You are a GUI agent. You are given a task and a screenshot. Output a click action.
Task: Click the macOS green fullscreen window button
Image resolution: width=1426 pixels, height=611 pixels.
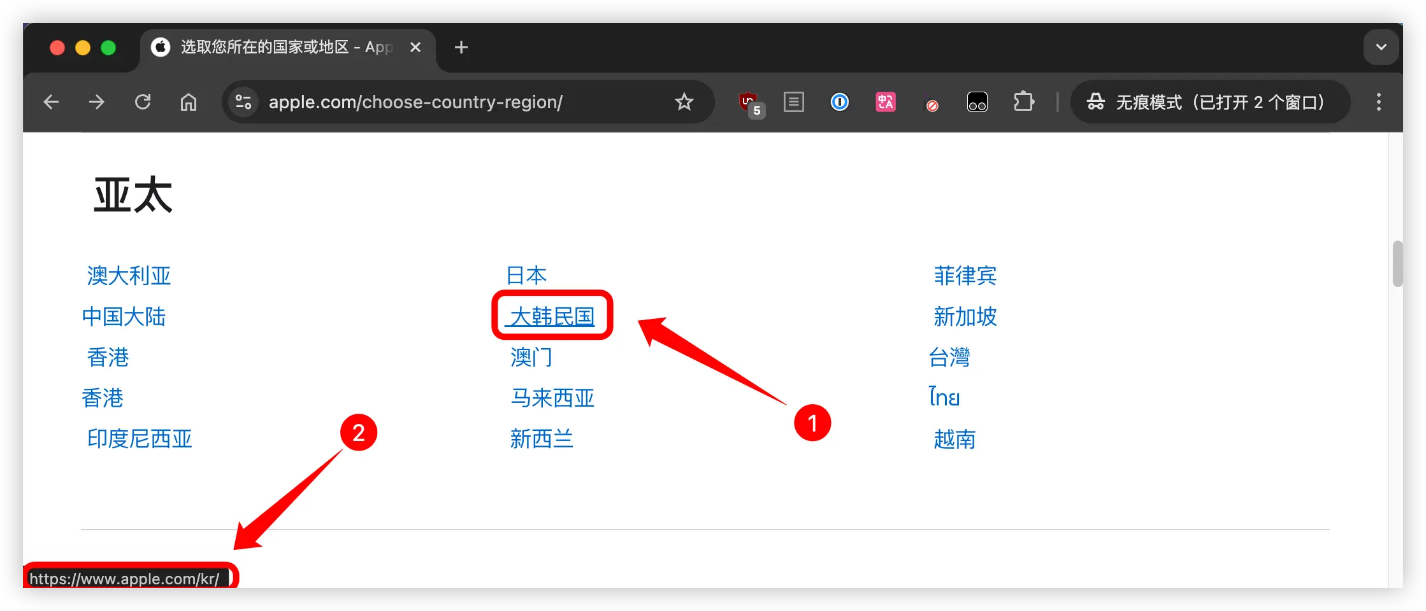(108, 48)
